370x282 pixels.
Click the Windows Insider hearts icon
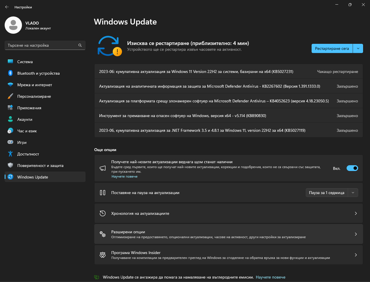click(103, 255)
